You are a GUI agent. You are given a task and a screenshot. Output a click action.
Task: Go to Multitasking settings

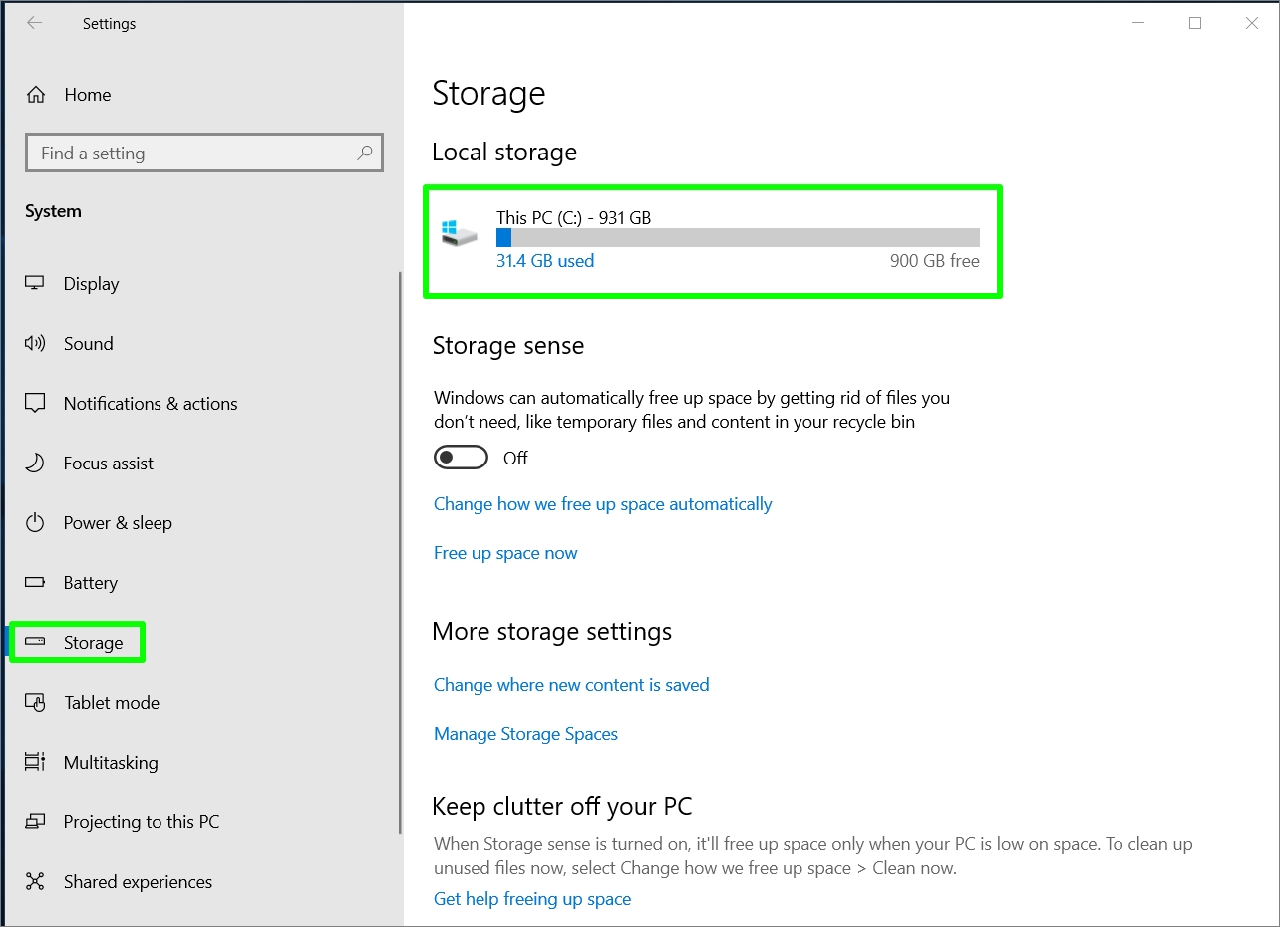[111, 763]
